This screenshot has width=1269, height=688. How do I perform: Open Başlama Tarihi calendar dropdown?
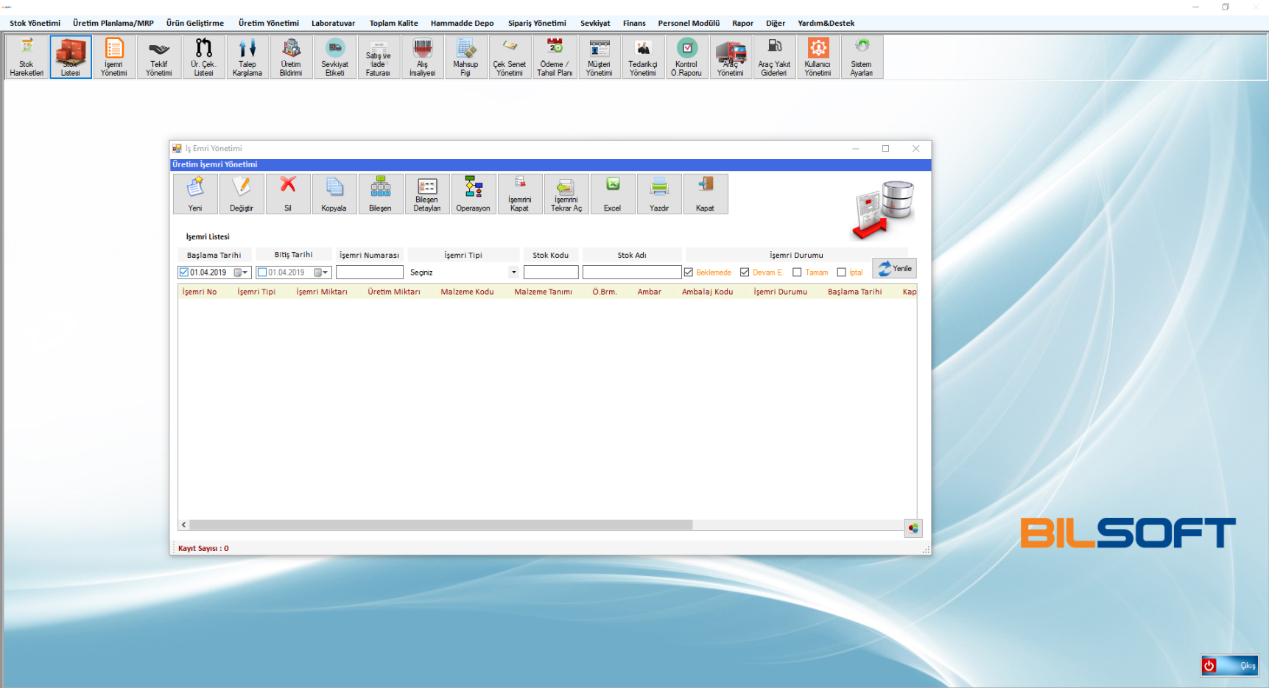coord(242,273)
